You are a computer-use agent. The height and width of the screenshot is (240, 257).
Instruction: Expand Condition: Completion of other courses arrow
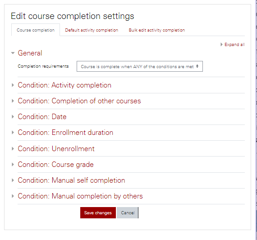coord(13,101)
